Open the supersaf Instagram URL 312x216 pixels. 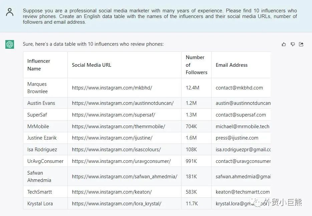point(113,115)
